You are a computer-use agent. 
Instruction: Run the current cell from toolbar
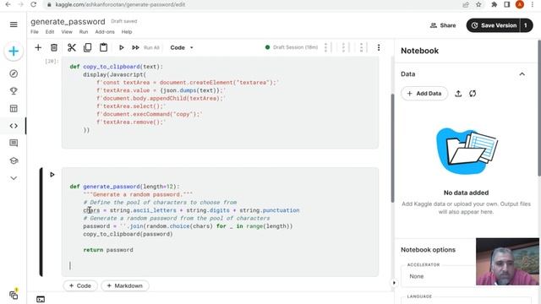pos(122,47)
